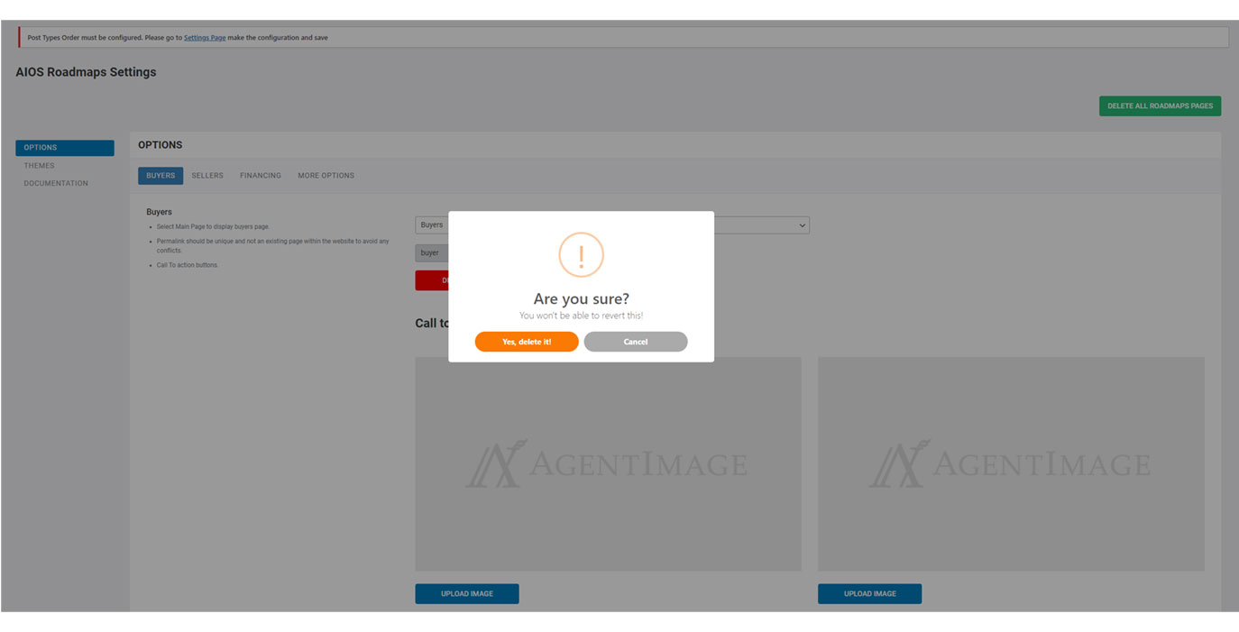Upload image for the second AgentImage placeholder
Screen dimensions: 1239x632
click(x=870, y=594)
